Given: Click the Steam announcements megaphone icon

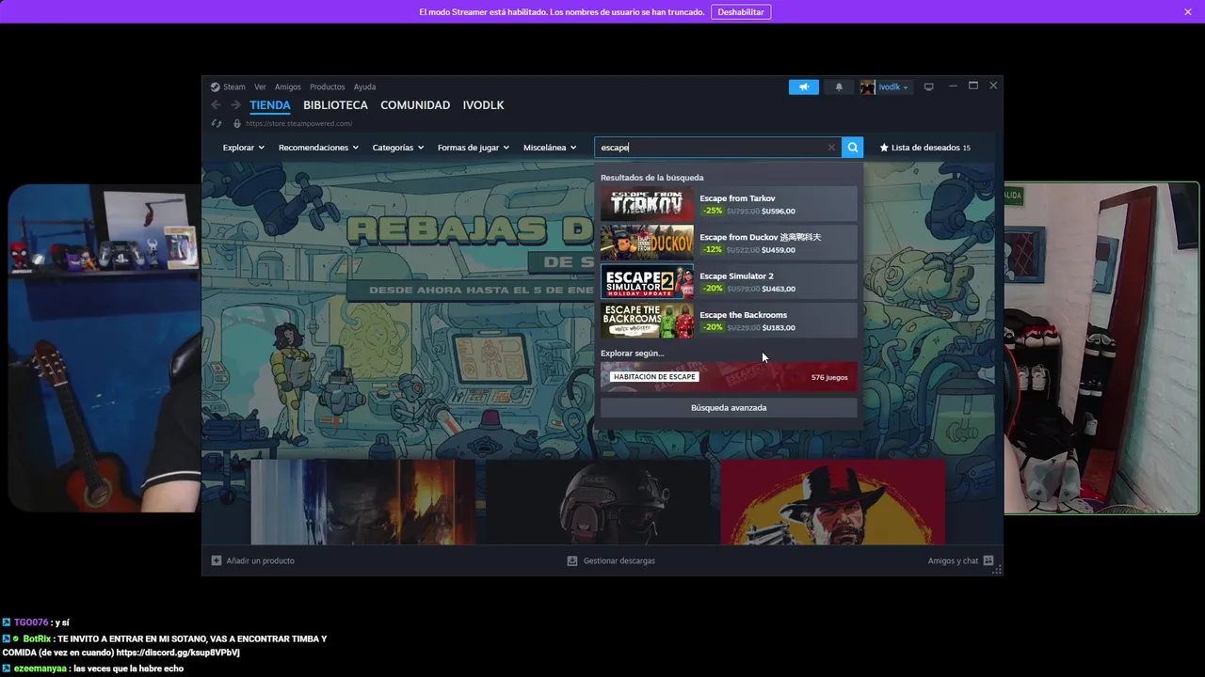Looking at the screenshot, I should pos(803,87).
